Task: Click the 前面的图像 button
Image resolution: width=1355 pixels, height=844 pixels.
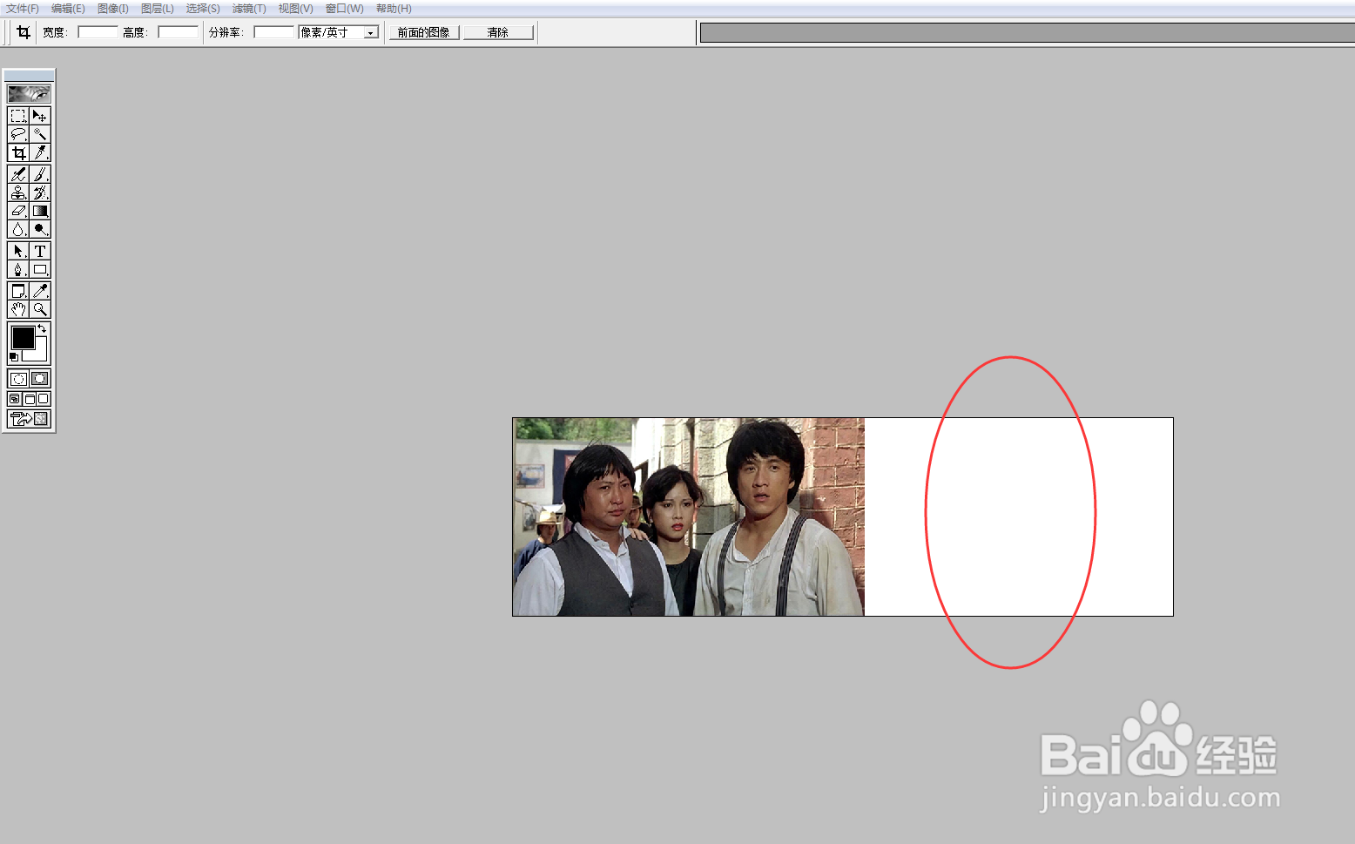Action: coord(424,32)
